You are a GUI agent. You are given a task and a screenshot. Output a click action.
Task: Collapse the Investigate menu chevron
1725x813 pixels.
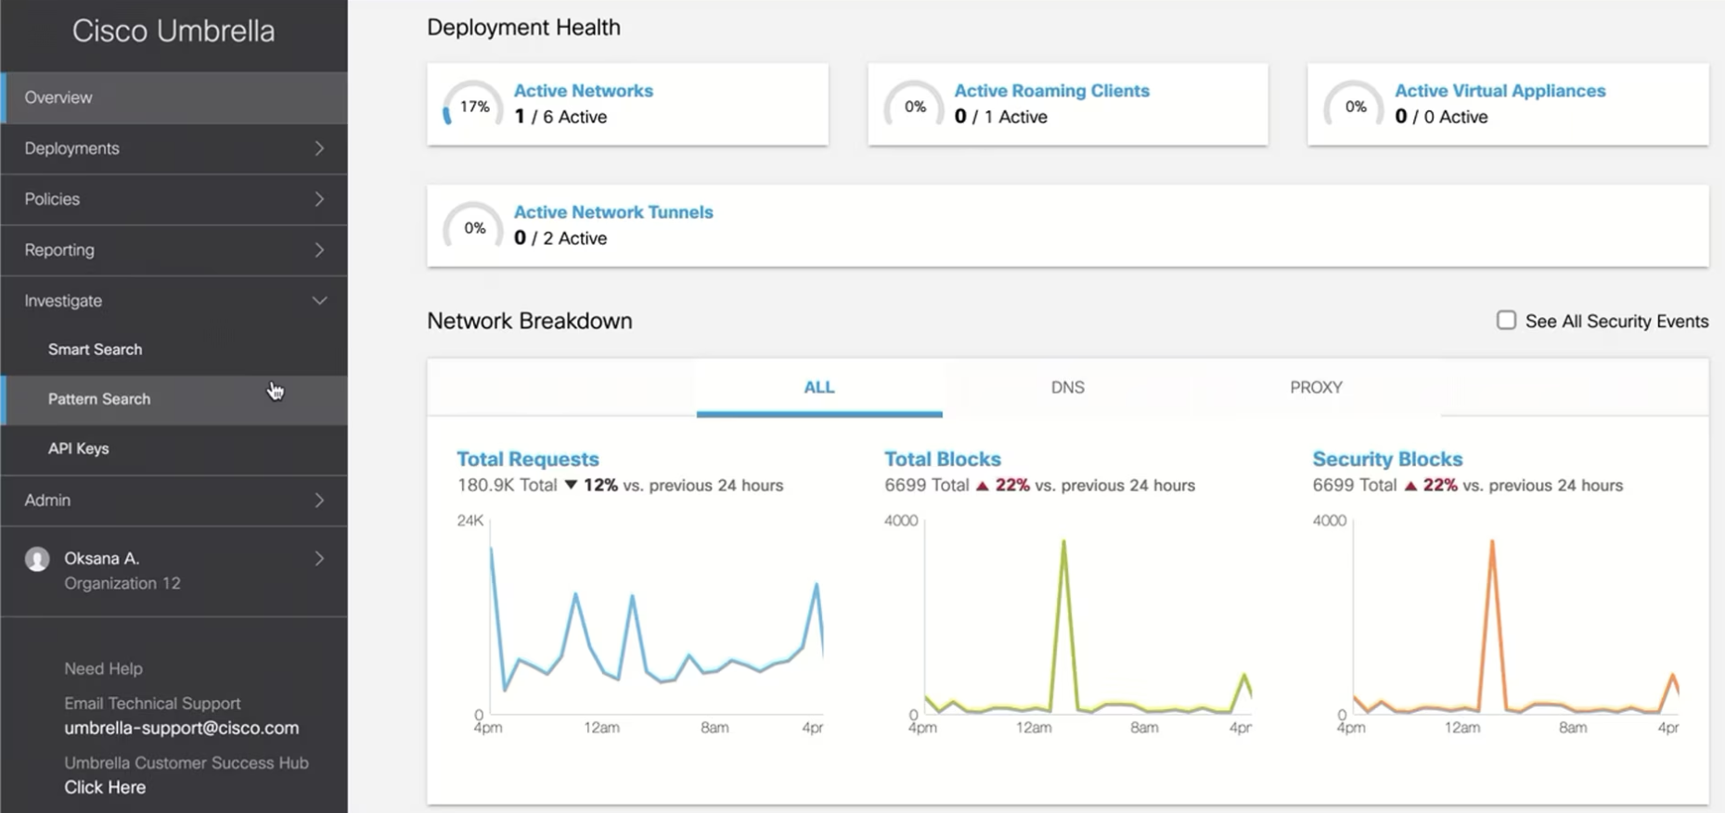click(x=319, y=300)
